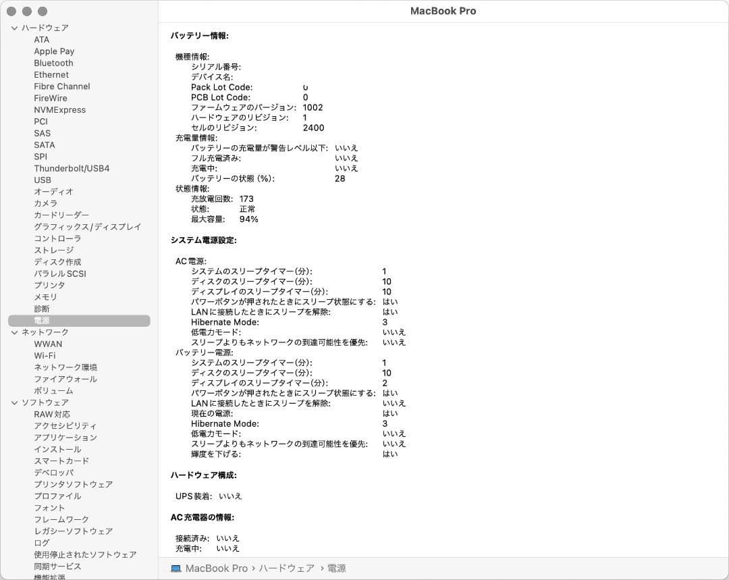The width and height of the screenshot is (729, 580).
Task: Click 電源 in the breadcrumb path
Action: coord(337,568)
